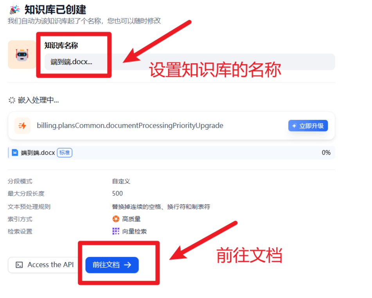Click the party popper celebration icon

[x=14, y=9]
